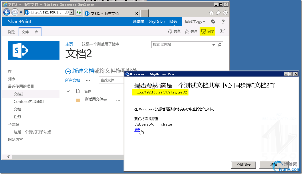Open the 测试用文件夹 folder
Image resolution: width=302 pixels, height=174 pixels.
96,99
